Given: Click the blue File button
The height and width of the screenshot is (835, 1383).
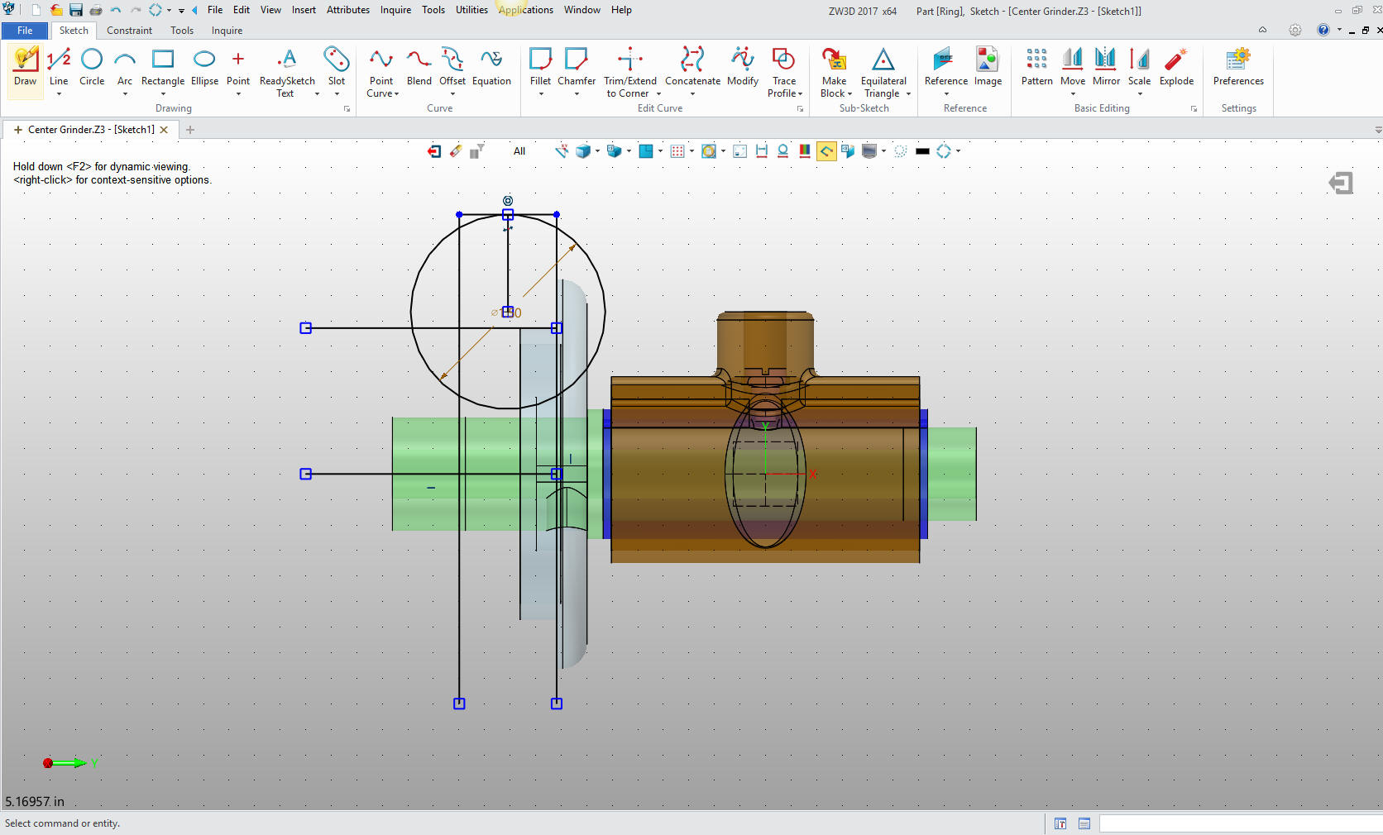Looking at the screenshot, I should tap(25, 31).
